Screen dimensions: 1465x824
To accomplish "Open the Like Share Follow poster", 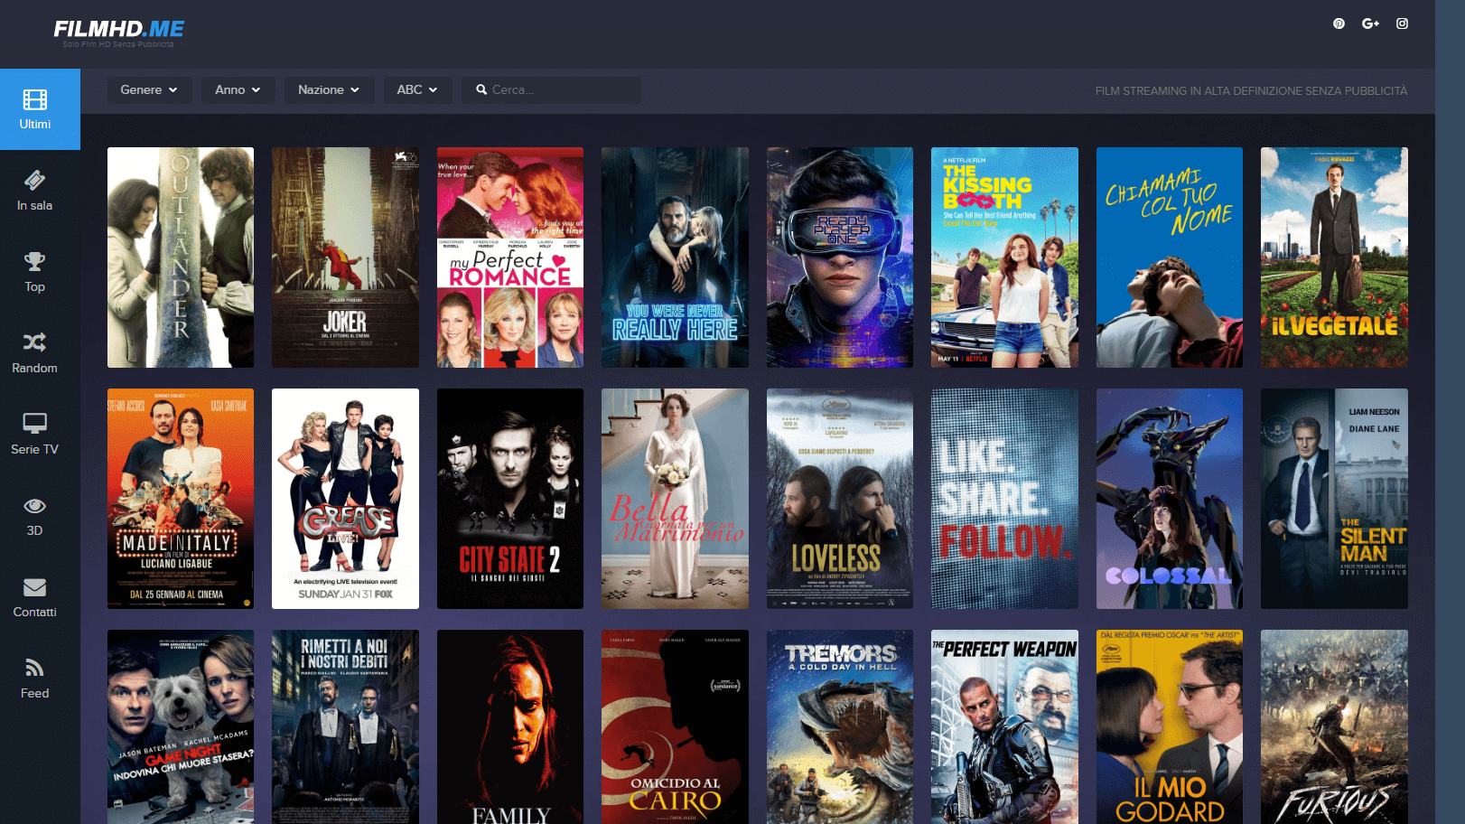I will [x=1004, y=499].
